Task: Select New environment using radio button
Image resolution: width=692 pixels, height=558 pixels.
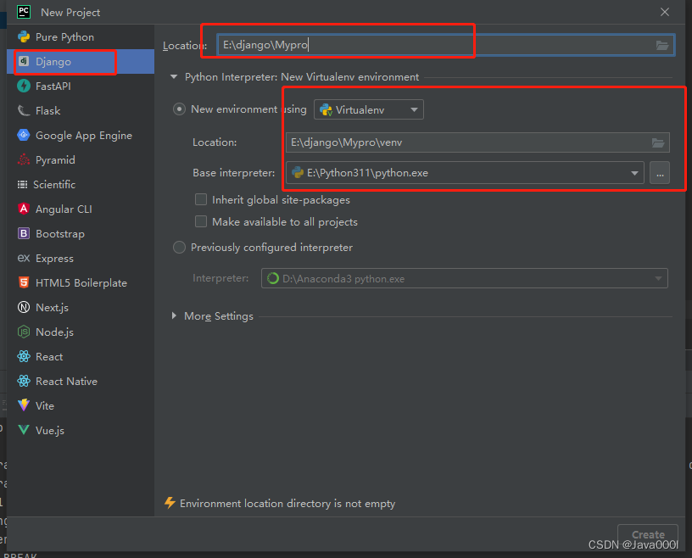Action: tap(179, 109)
